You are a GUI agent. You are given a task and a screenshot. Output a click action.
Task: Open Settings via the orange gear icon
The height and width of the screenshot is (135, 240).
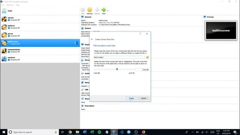[90, 10]
